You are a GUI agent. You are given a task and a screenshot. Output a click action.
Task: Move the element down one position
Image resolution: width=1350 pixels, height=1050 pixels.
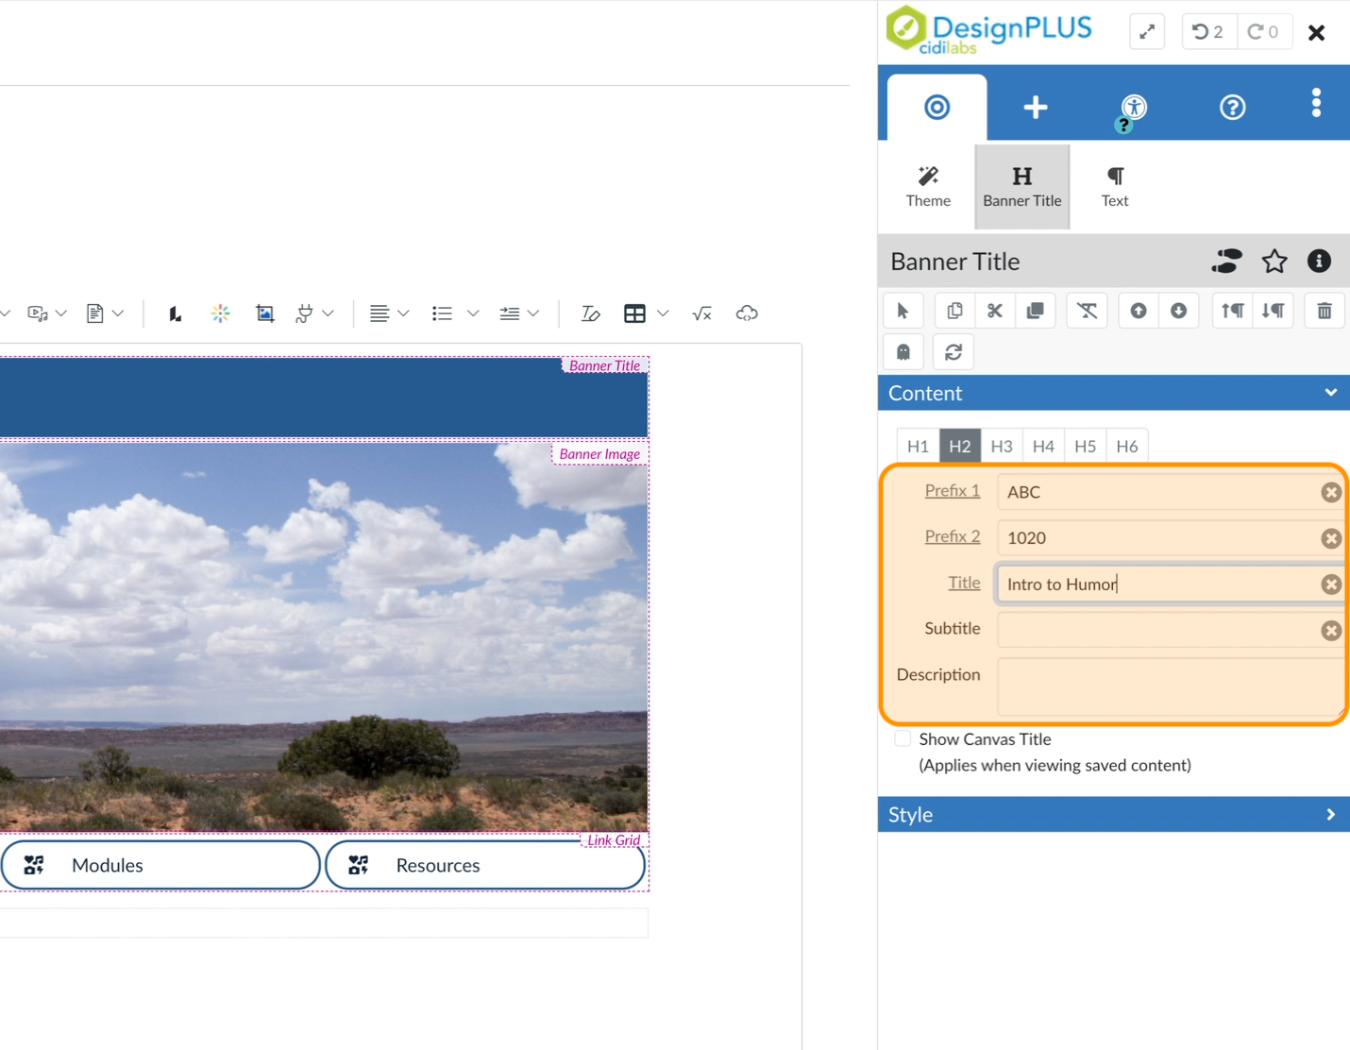tap(1179, 310)
